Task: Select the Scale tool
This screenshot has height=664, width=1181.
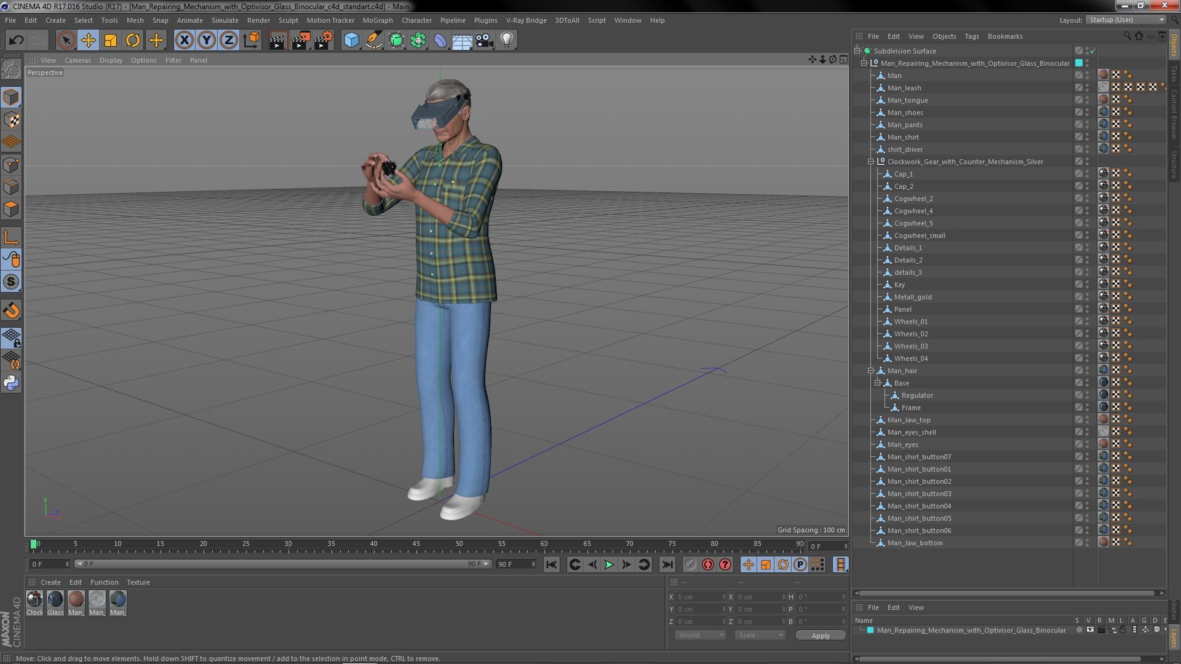Action: [x=111, y=41]
